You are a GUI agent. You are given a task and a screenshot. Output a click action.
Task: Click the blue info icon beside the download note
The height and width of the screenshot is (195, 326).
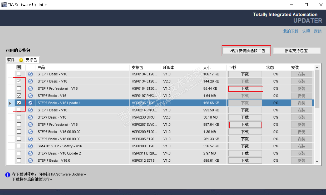(x=8, y=175)
